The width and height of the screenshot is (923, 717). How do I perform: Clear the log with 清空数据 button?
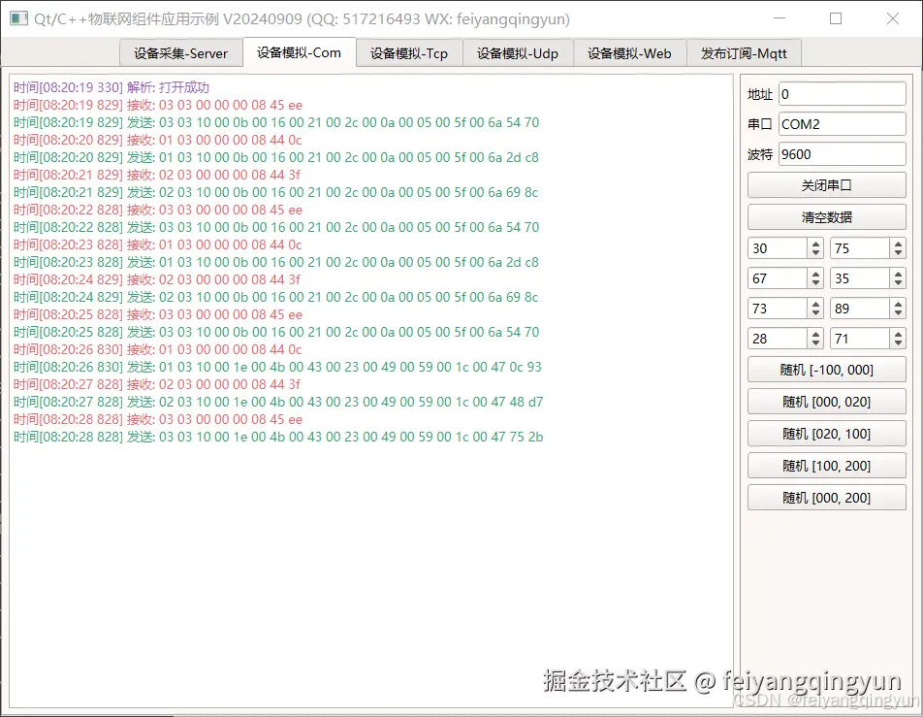tap(826, 216)
